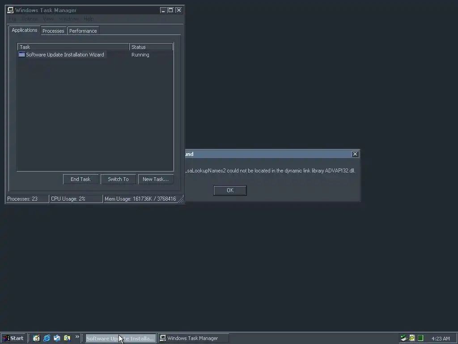Image resolution: width=458 pixels, height=344 pixels.
Task: Launch Internet Explorer from Quick Launch
Action: [47, 338]
